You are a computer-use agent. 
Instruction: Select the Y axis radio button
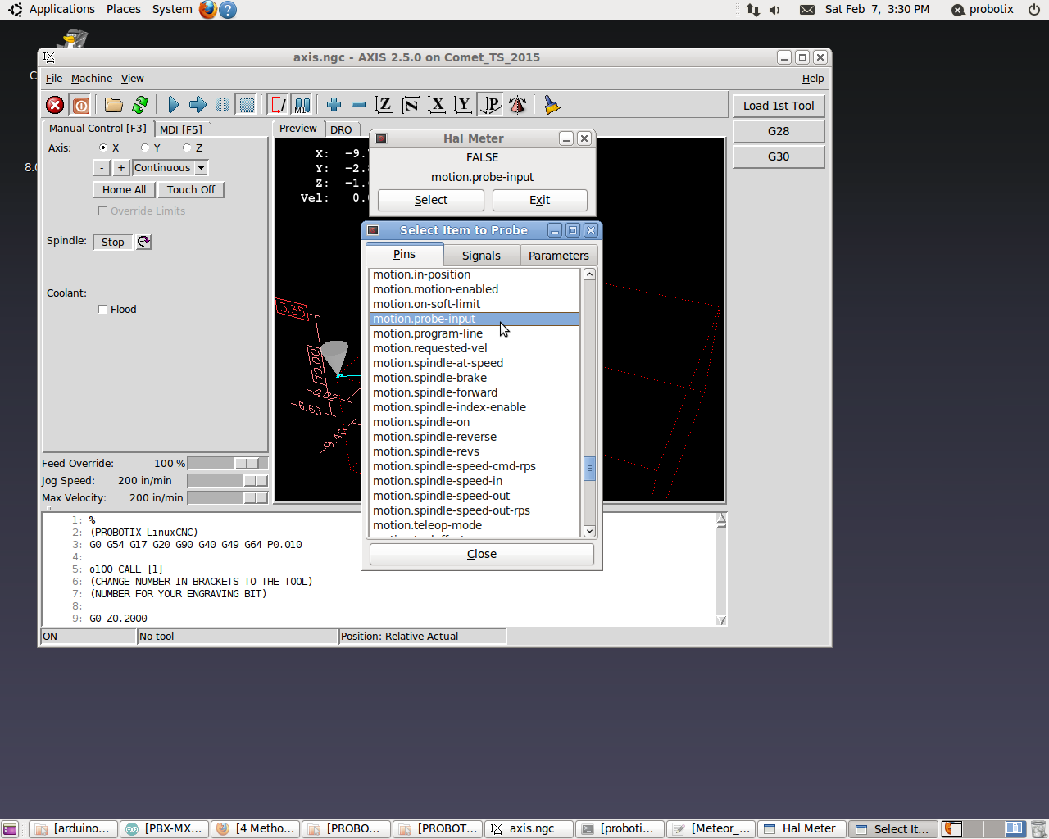click(145, 148)
